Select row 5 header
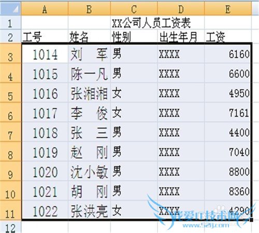 point(10,93)
